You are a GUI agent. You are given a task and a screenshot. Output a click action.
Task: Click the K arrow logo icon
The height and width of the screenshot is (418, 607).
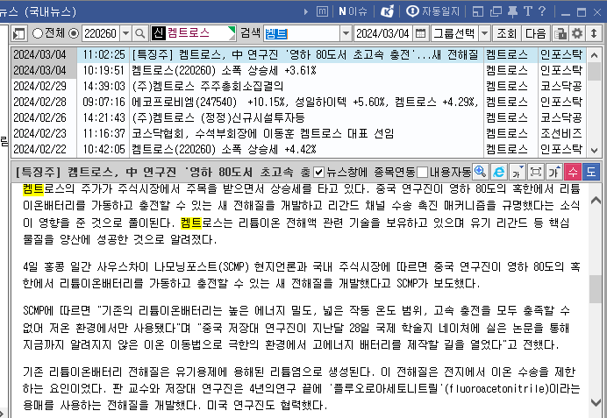click(x=387, y=11)
